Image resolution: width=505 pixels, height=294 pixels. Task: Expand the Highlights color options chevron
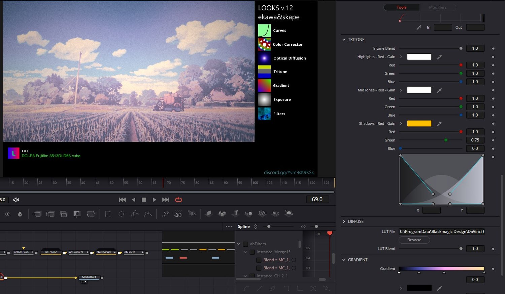pos(401,57)
